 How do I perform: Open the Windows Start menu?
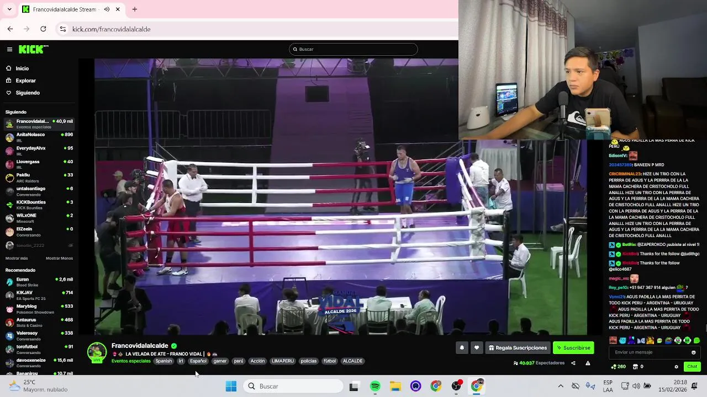tap(231, 386)
